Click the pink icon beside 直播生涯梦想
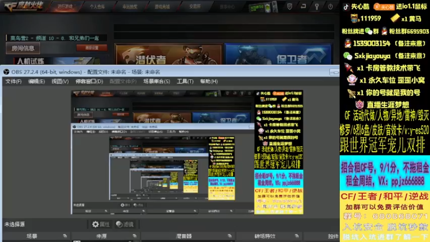 point(360,104)
